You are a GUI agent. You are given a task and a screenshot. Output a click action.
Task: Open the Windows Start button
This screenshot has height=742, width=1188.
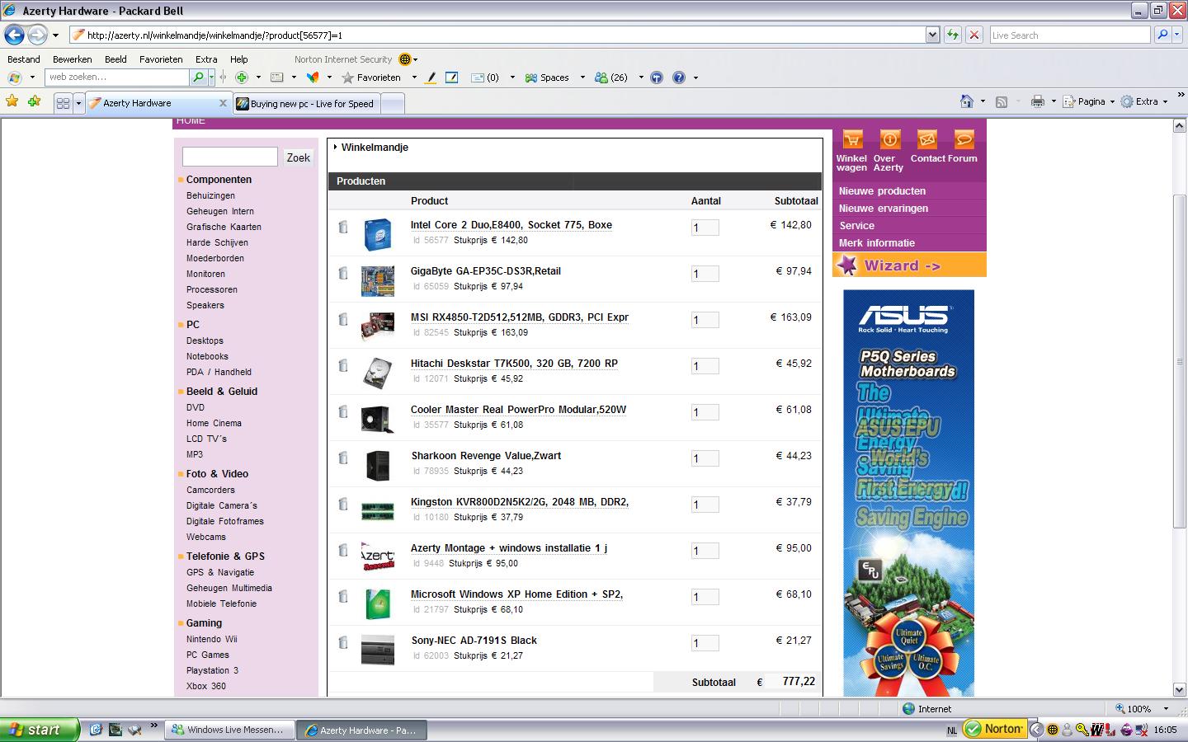click(40, 730)
